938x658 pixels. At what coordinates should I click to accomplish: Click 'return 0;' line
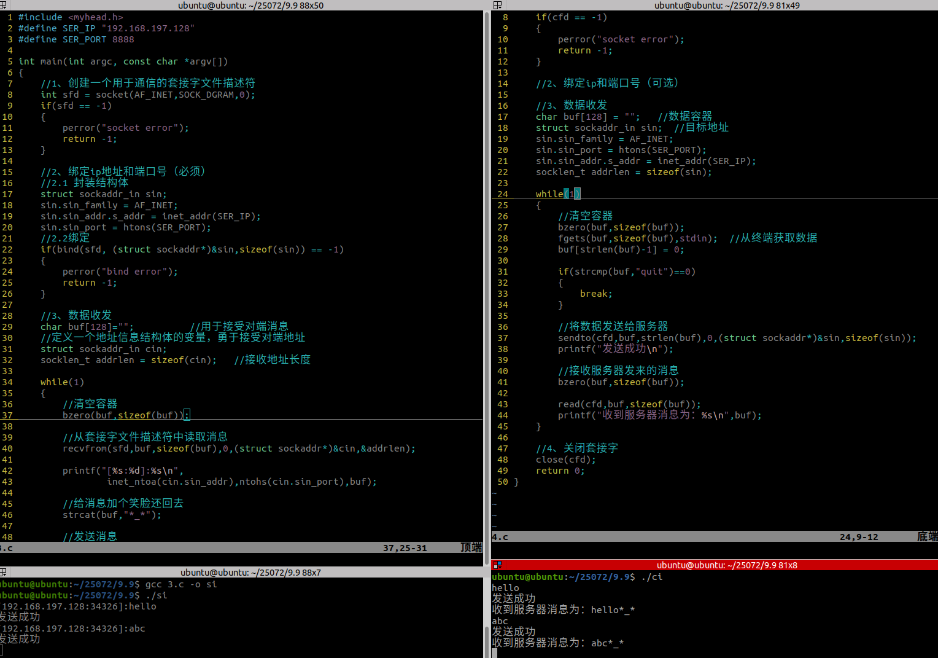coord(560,471)
